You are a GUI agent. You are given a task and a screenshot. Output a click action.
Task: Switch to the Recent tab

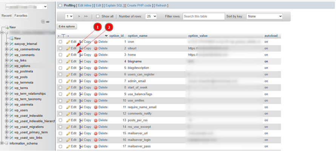6,15
